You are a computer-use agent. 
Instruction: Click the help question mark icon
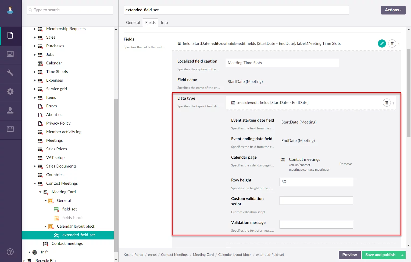[10, 252]
